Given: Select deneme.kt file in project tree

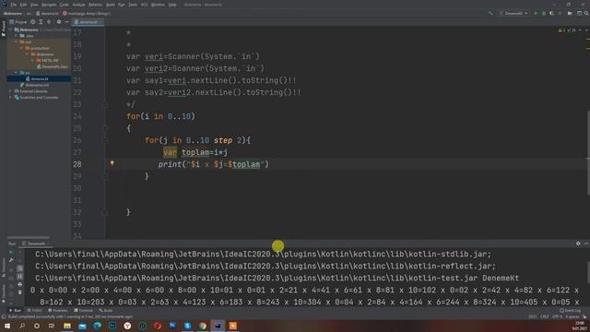Looking at the screenshot, I should click(39, 78).
